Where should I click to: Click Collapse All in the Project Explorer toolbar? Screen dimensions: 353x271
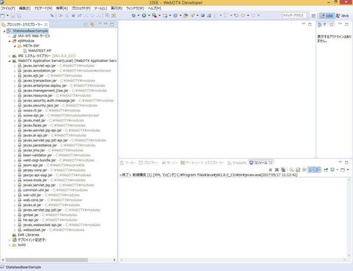(x=86, y=24)
